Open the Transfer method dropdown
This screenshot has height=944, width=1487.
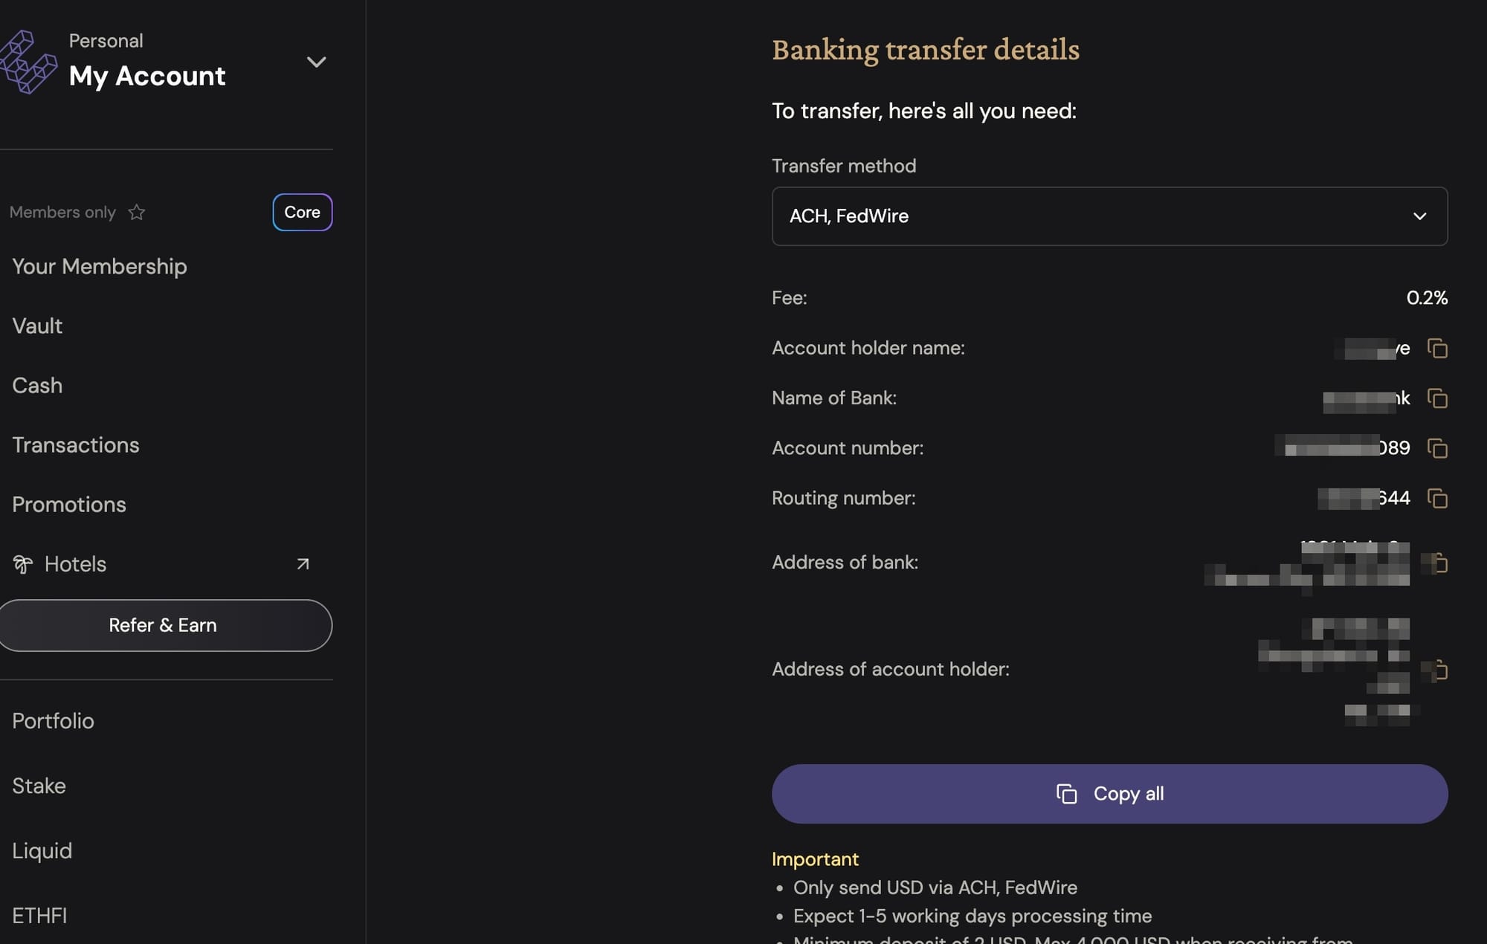(x=1109, y=216)
